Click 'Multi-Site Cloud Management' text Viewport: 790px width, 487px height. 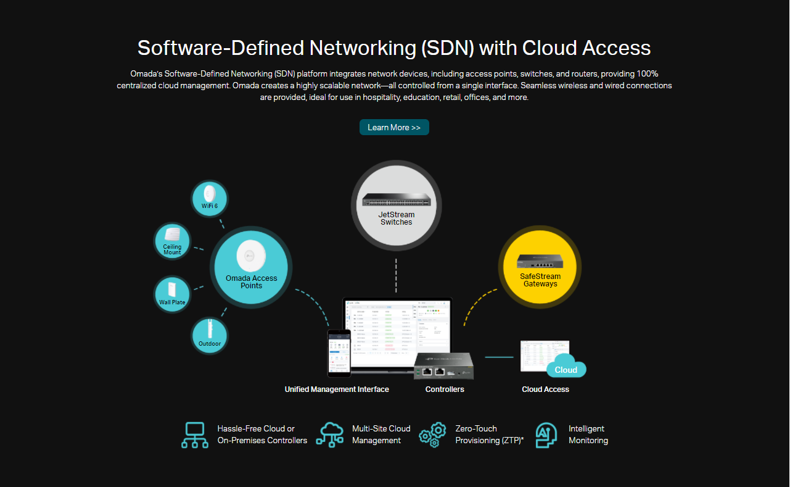tap(381, 435)
